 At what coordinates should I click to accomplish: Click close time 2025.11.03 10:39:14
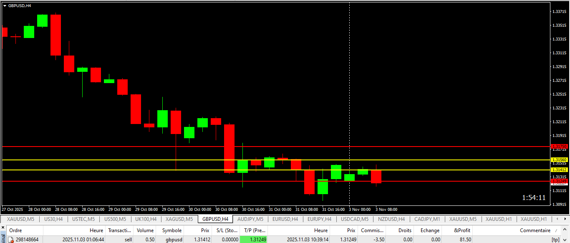[x=308, y=240]
